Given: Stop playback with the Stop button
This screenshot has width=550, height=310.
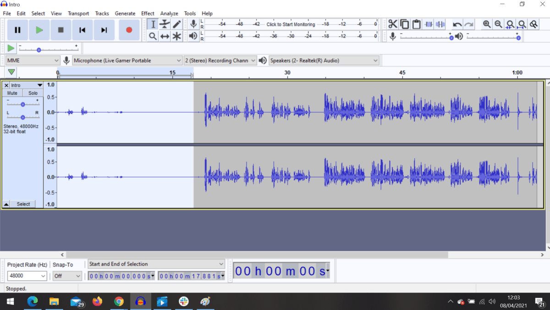Looking at the screenshot, I should coord(61,30).
